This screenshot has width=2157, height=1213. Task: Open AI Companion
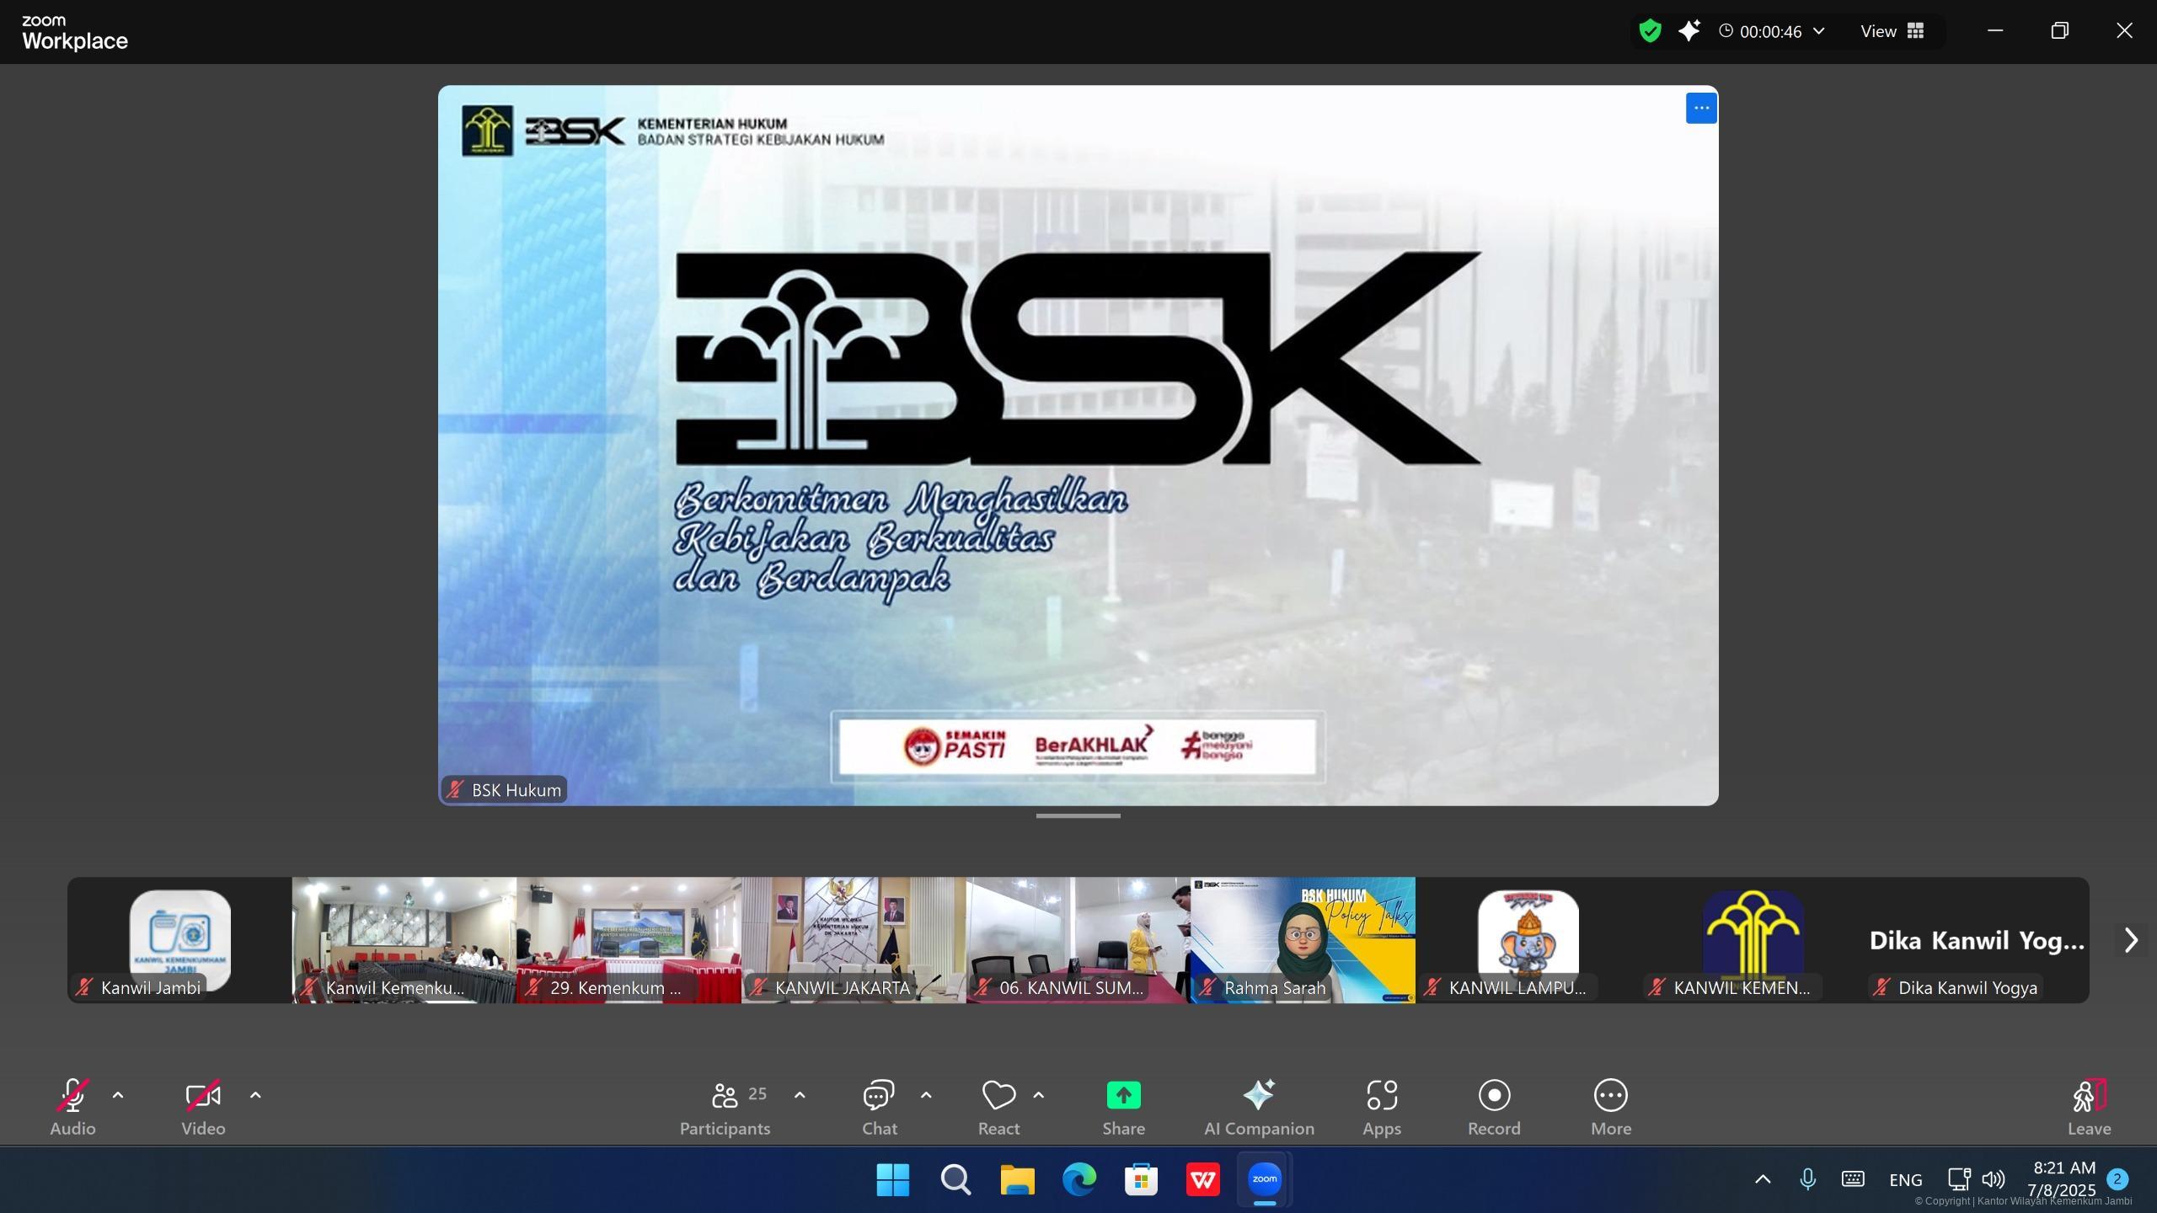[1259, 1108]
